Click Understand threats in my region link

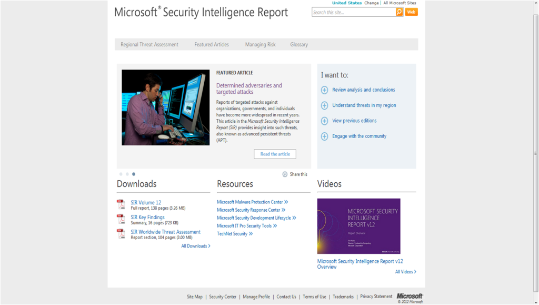click(364, 105)
